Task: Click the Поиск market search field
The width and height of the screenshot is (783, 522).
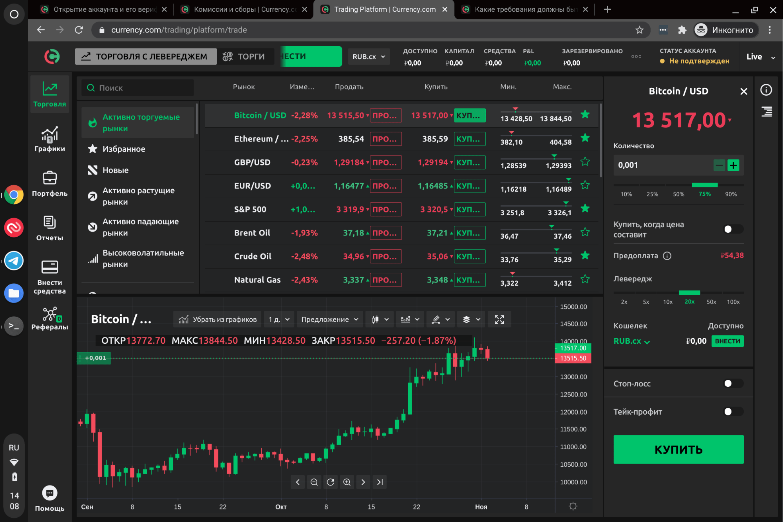Action: click(137, 88)
